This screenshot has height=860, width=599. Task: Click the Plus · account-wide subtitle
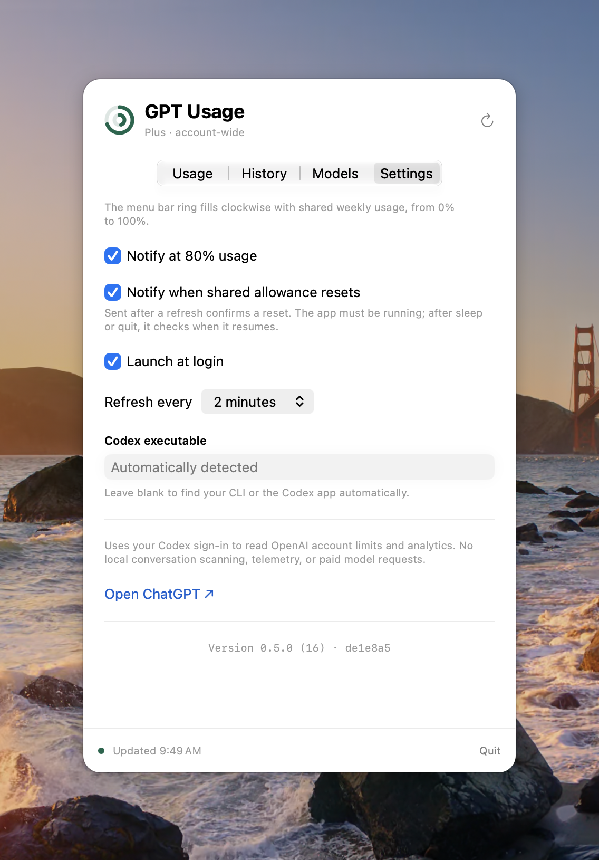pyautogui.click(x=195, y=132)
